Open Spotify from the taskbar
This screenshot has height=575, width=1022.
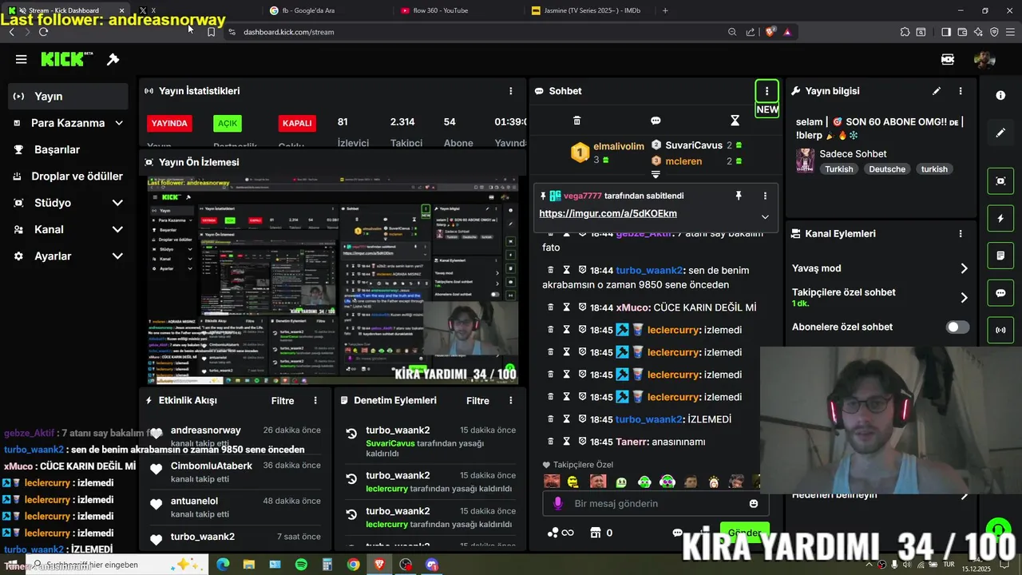(301, 565)
